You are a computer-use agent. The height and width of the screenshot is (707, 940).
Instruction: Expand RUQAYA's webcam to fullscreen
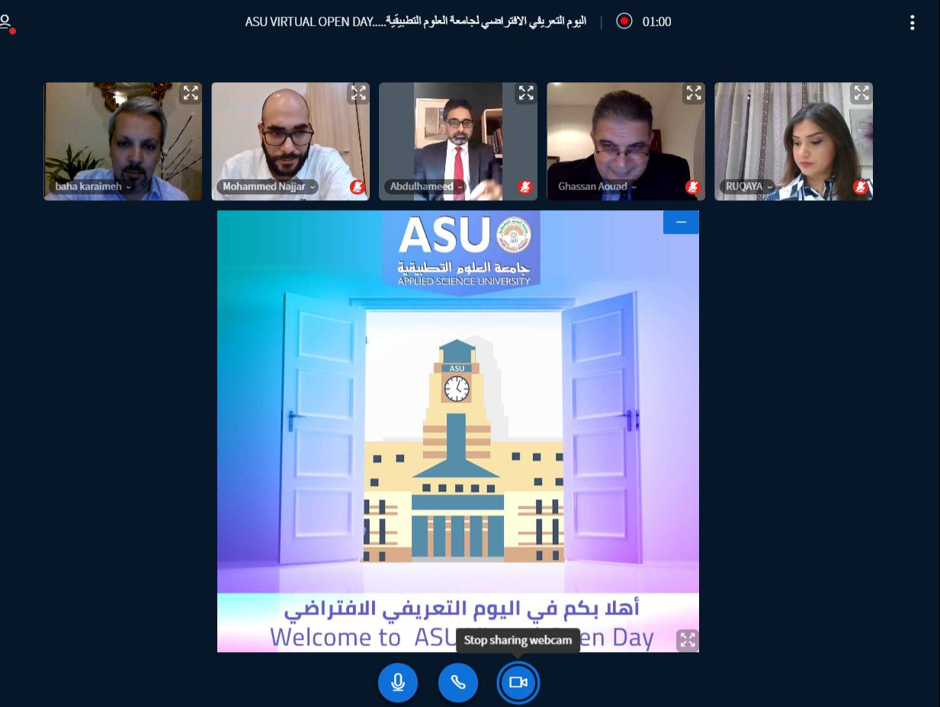point(861,93)
